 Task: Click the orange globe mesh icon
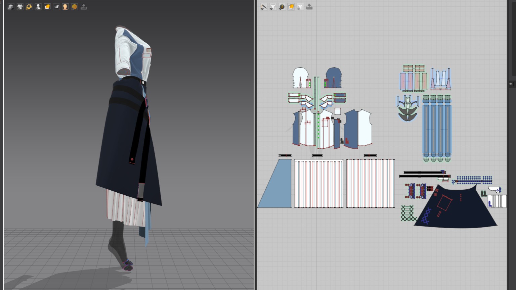click(74, 7)
